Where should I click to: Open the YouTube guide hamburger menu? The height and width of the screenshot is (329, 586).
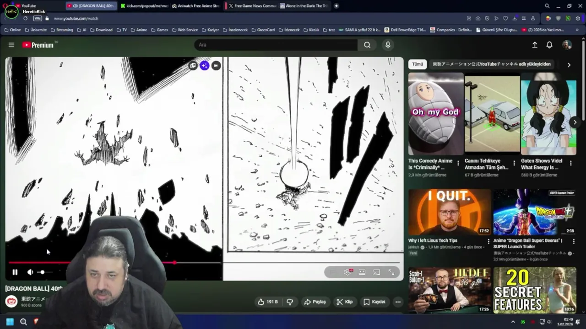(11, 45)
